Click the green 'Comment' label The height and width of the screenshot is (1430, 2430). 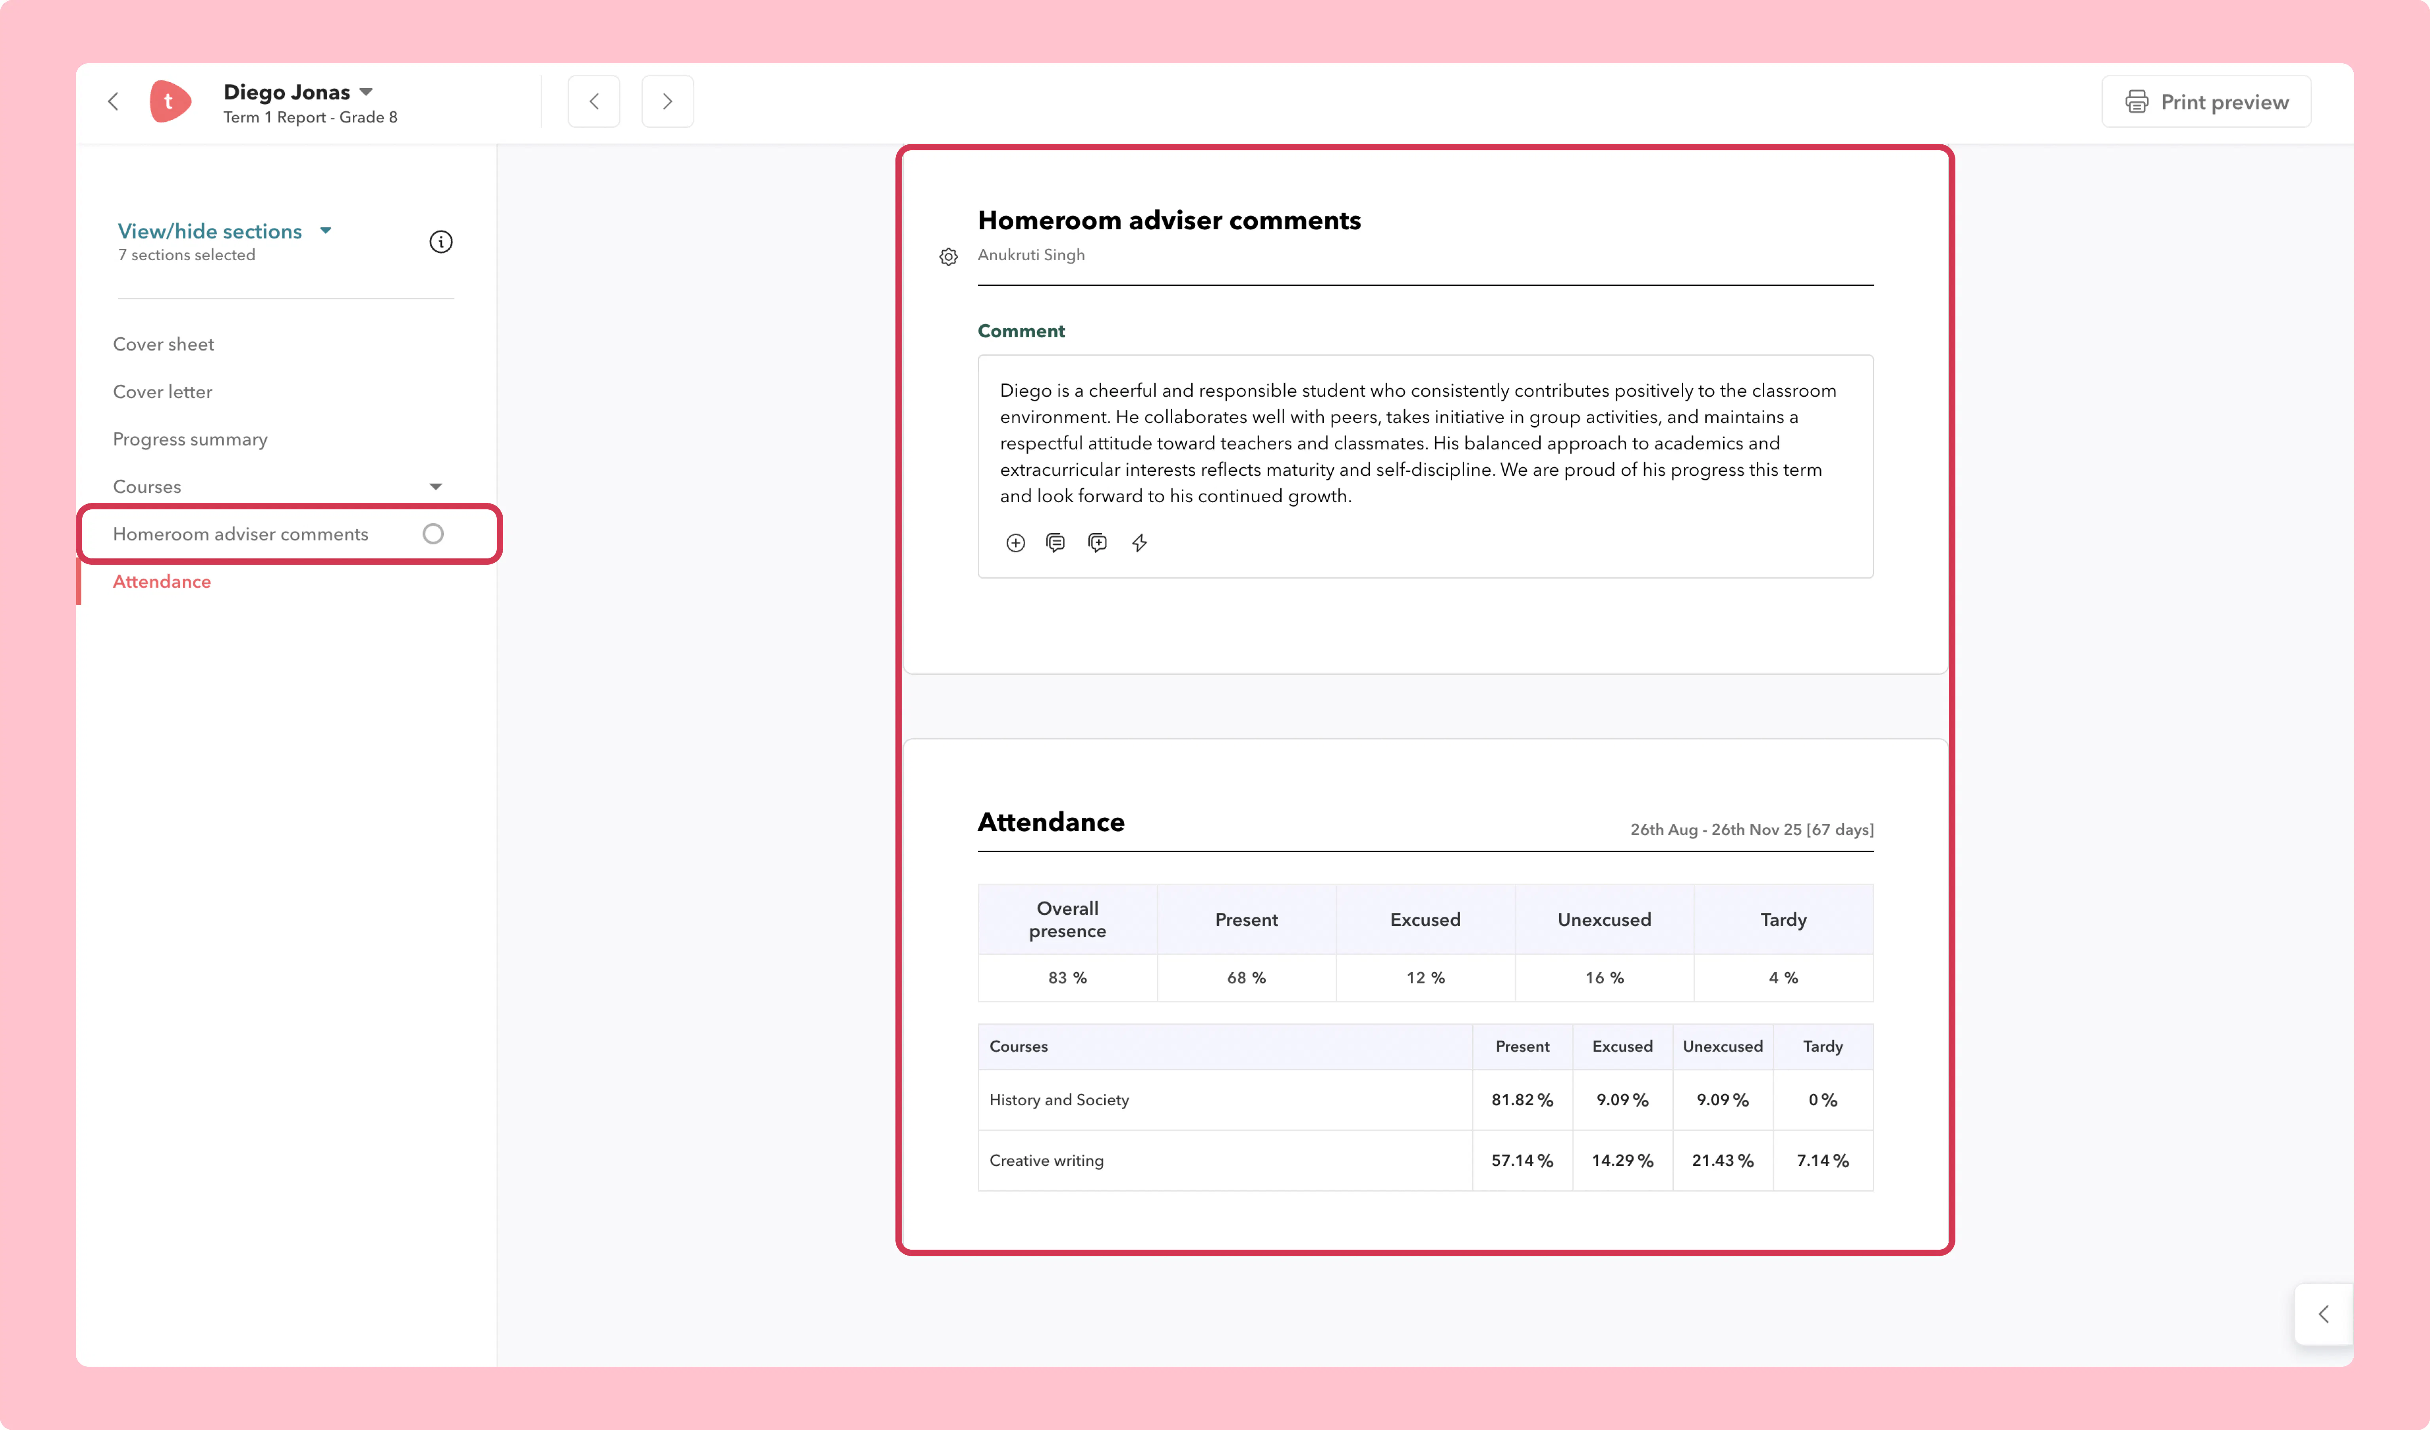[x=1021, y=331]
